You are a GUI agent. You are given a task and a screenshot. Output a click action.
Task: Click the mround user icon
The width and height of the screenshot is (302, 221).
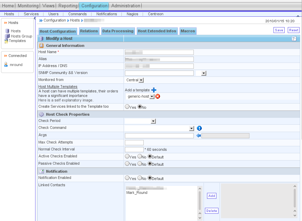6,65
